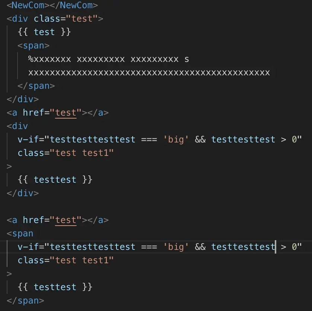
Task: Click the long unbroken xxxx text line
Action: [x=149, y=73]
